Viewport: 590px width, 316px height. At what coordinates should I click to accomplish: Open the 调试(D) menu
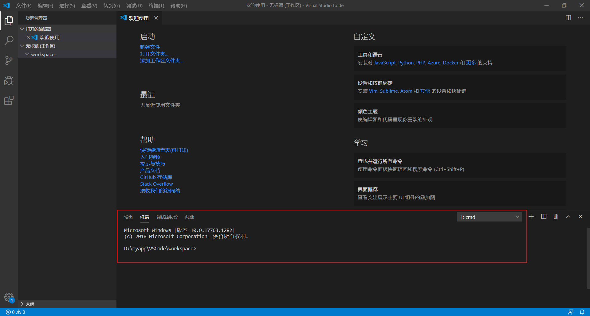[134, 6]
